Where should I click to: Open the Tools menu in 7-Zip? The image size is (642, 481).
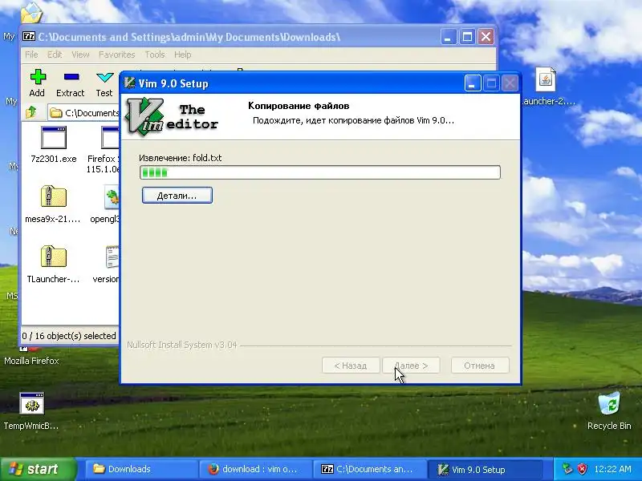(154, 55)
